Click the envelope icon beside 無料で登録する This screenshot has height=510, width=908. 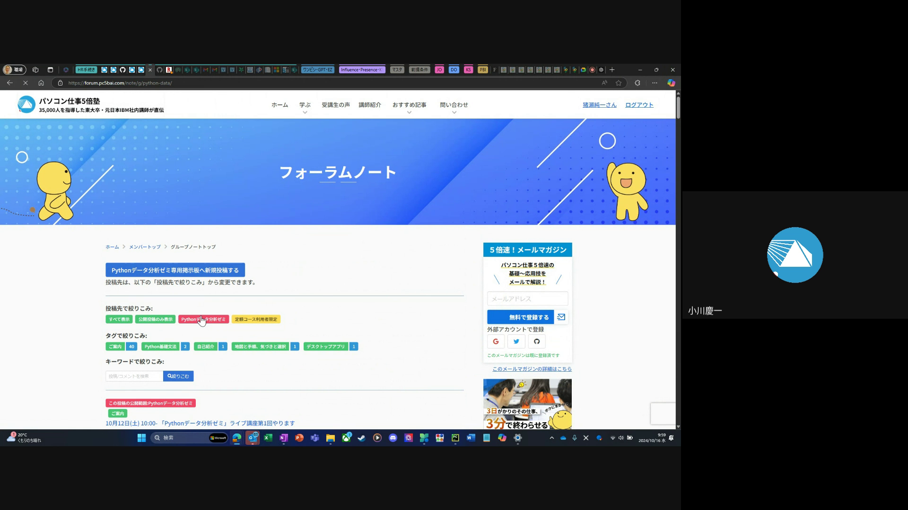(561, 317)
